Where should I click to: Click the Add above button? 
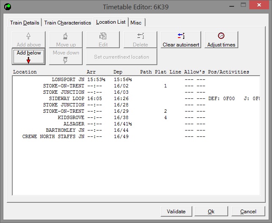pyautogui.click(x=29, y=40)
